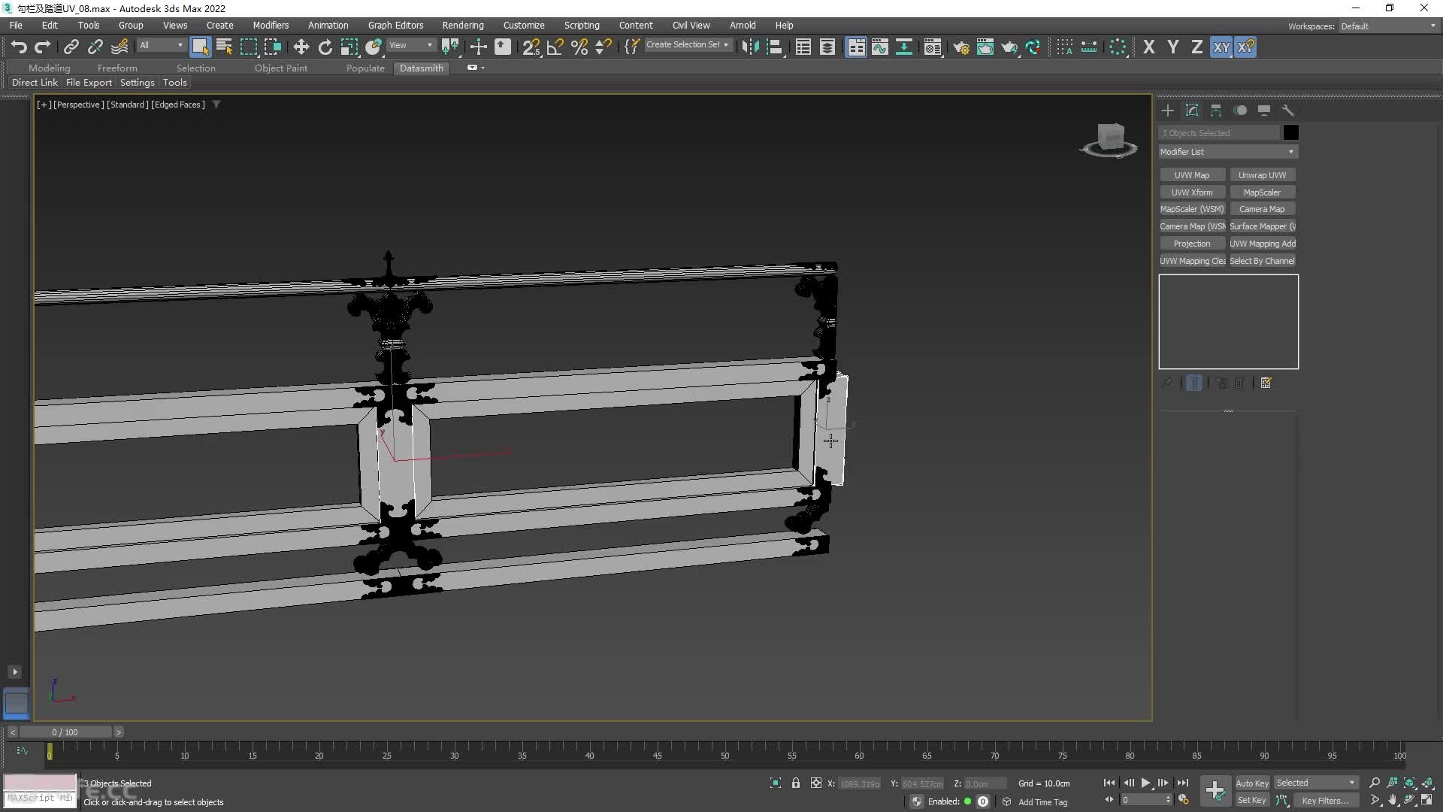Screen dimensions: 1443x812
Task: Click the Play Animation button
Action: click(1145, 783)
